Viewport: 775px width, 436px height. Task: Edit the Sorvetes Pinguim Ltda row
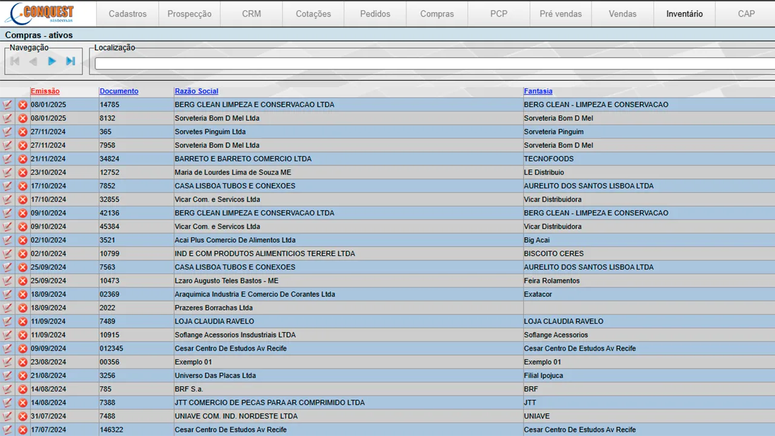coord(7,132)
